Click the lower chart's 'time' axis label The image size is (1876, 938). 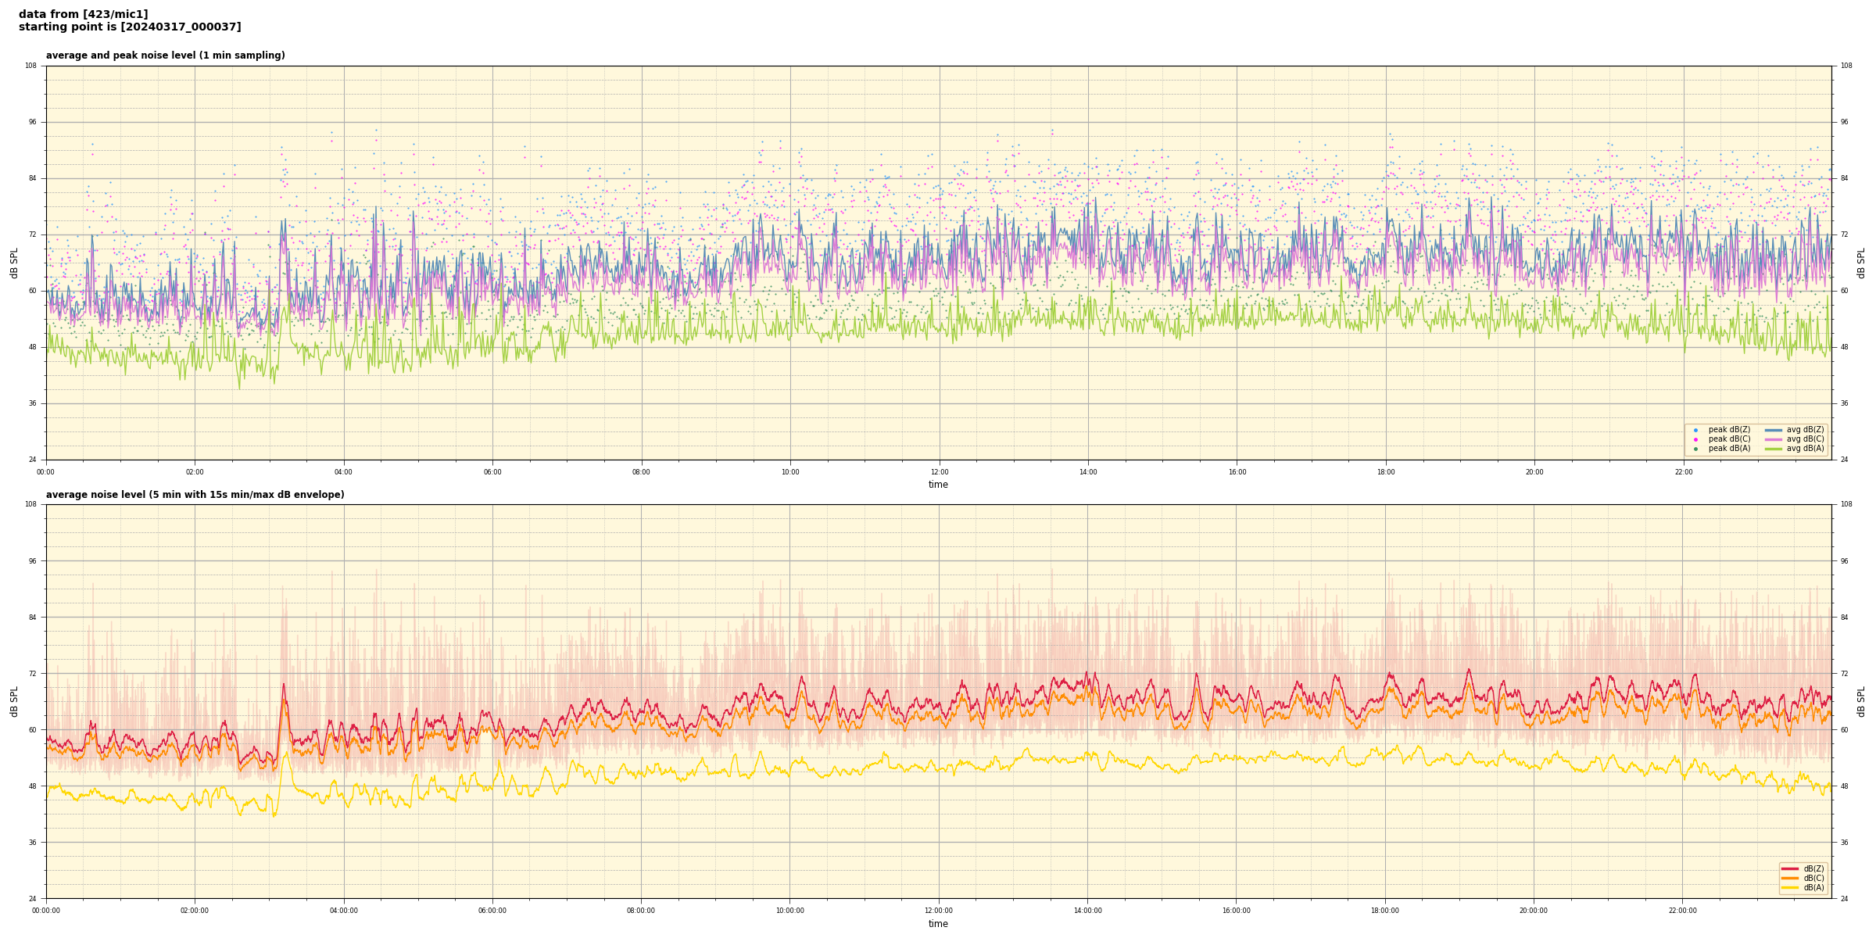click(938, 924)
